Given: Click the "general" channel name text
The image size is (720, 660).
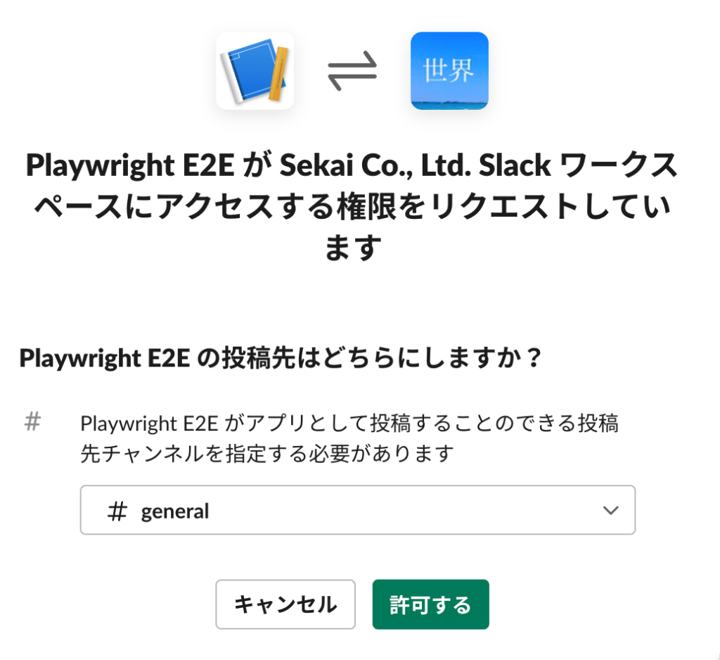Looking at the screenshot, I should pos(175,511).
